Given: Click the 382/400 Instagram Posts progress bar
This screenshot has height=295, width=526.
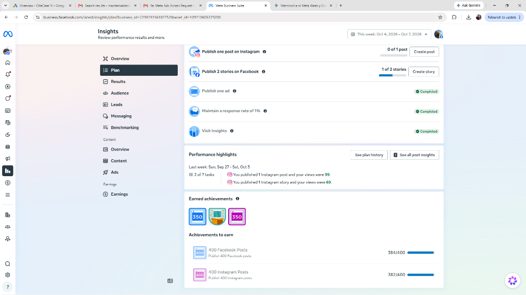Looking at the screenshot, I should point(421,275).
